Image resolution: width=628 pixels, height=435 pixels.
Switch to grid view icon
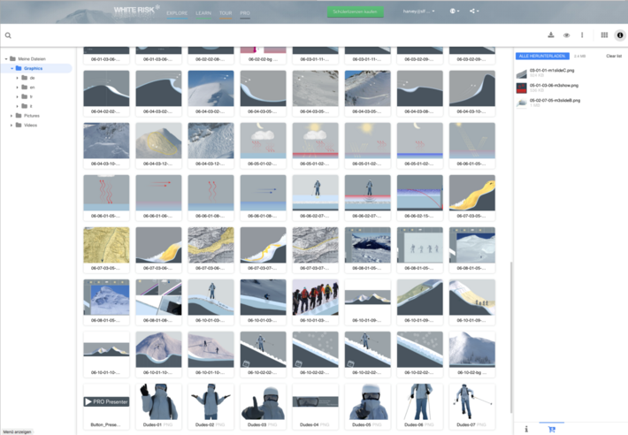(604, 35)
